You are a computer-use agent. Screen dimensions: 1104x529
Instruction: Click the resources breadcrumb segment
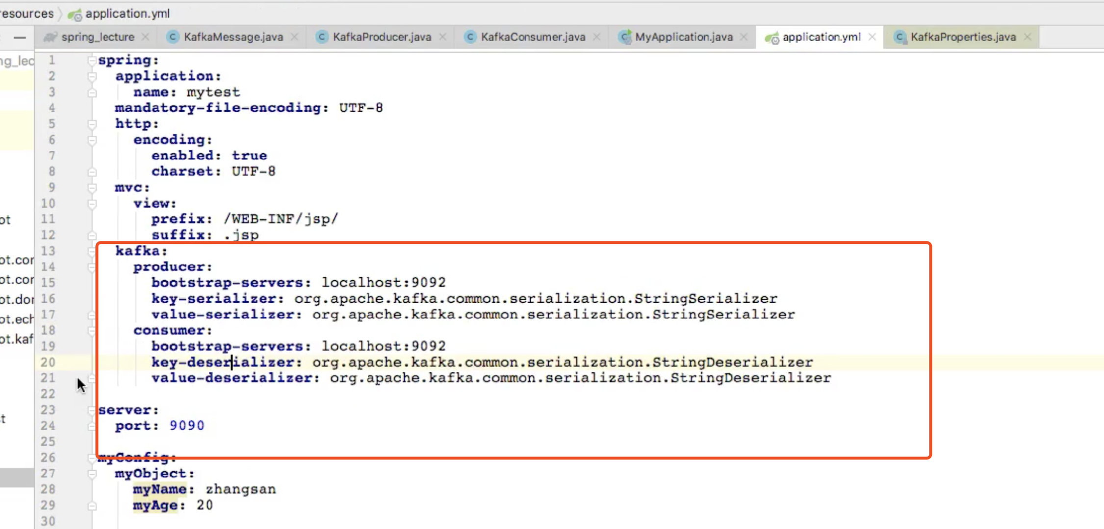coord(26,14)
